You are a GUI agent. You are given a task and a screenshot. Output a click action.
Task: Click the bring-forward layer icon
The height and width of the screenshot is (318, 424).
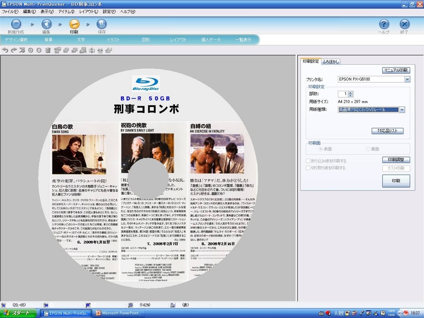66,50
